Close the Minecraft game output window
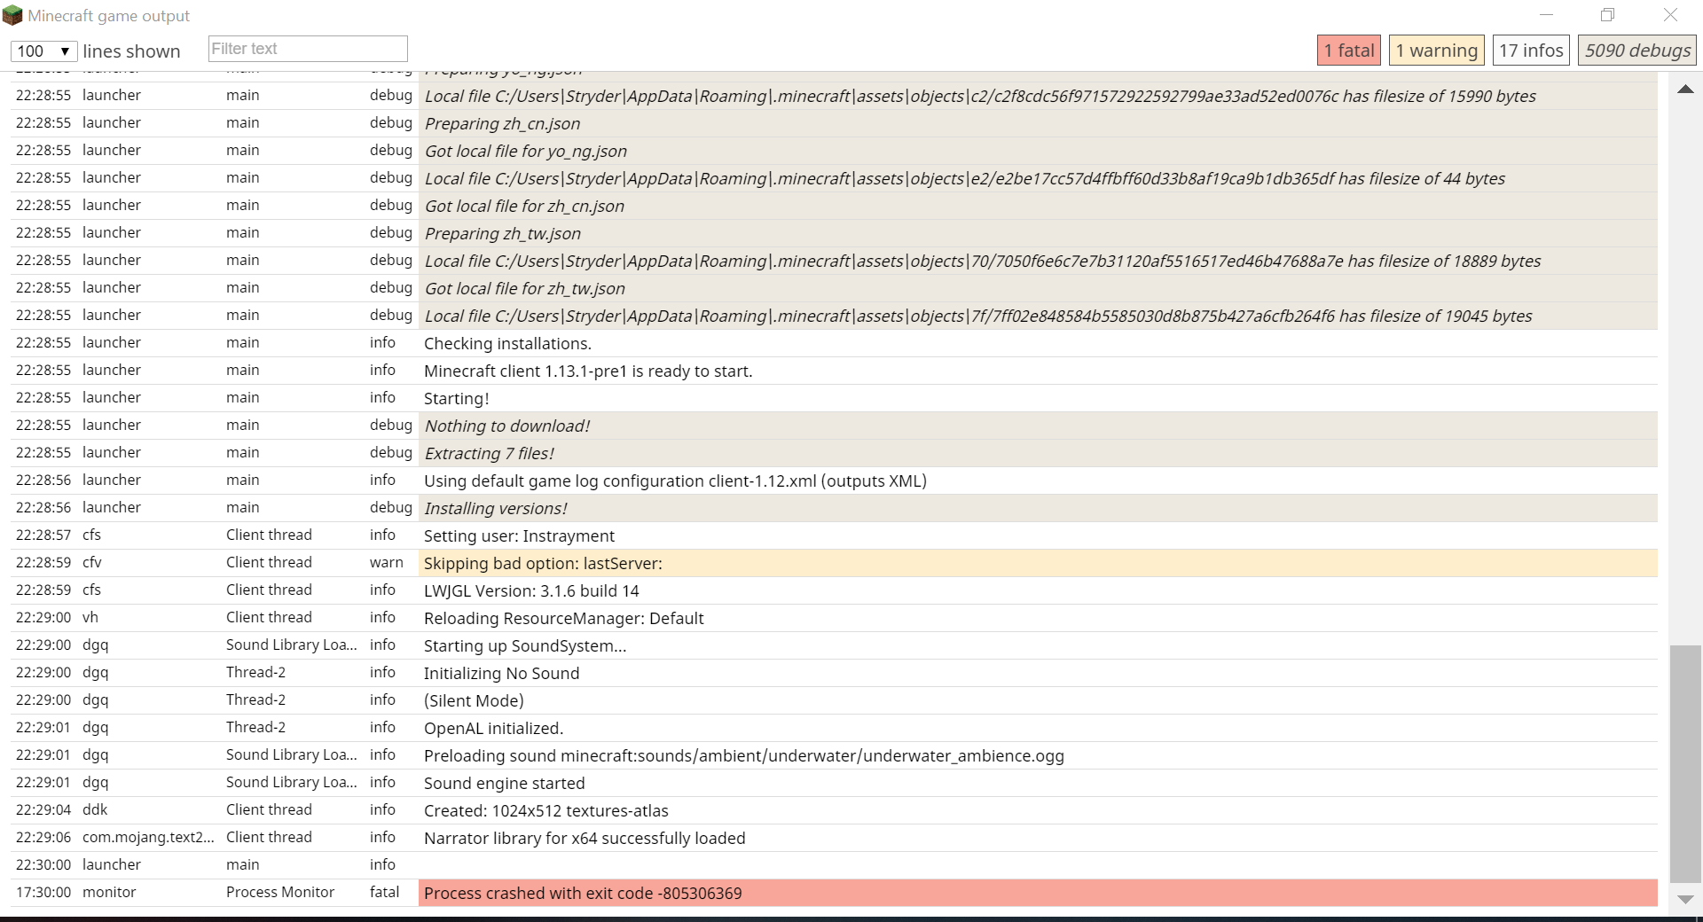This screenshot has height=922, width=1703. tap(1670, 15)
